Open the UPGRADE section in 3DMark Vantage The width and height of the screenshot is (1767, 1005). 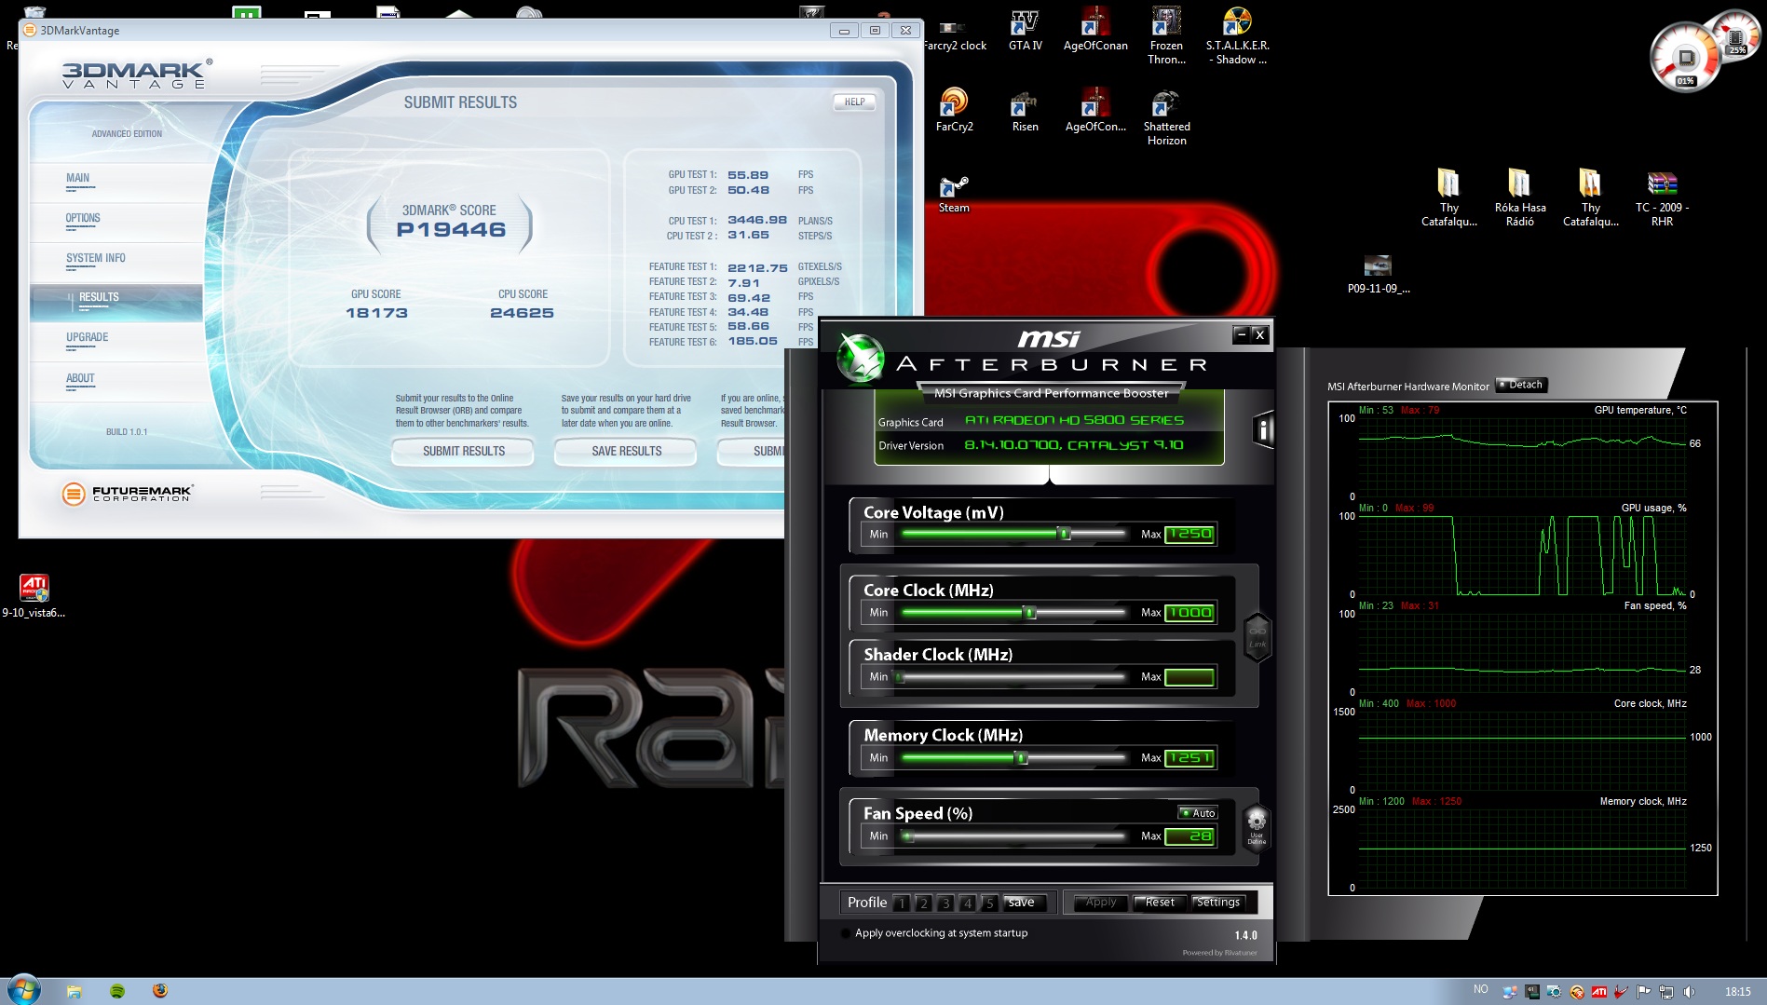(88, 338)
